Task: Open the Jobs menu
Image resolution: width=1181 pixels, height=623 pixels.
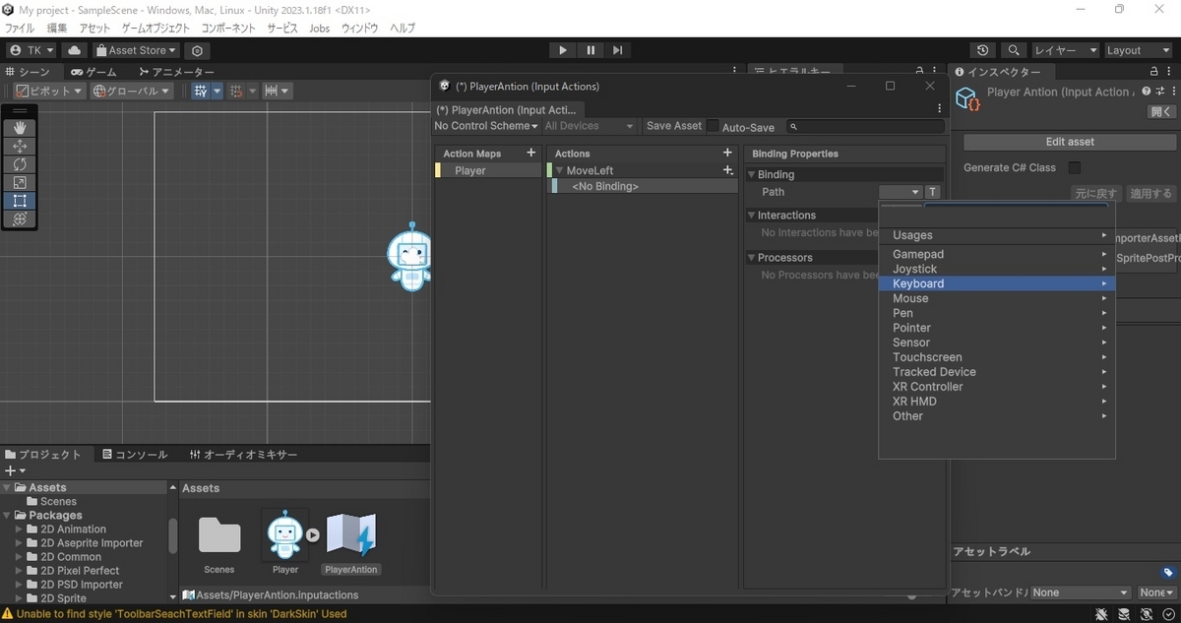Action: click(x=319, y=29)
